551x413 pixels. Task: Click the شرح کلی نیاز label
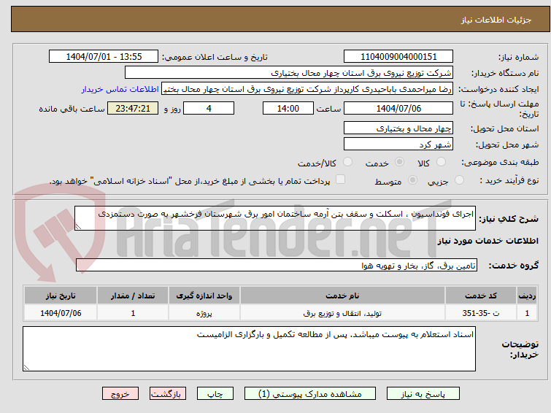point(509,219)
